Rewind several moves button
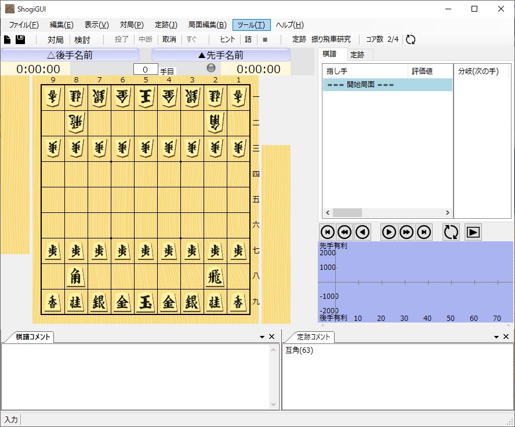Screen dimensions: 515x427 pos(344,232)
